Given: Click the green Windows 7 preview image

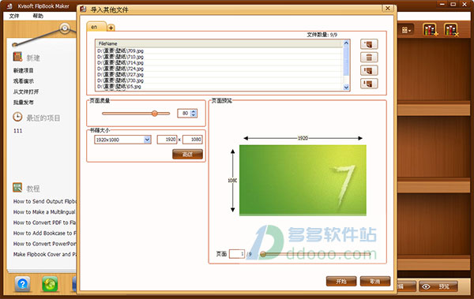Looking at the screenshot, I should [303, 181].
